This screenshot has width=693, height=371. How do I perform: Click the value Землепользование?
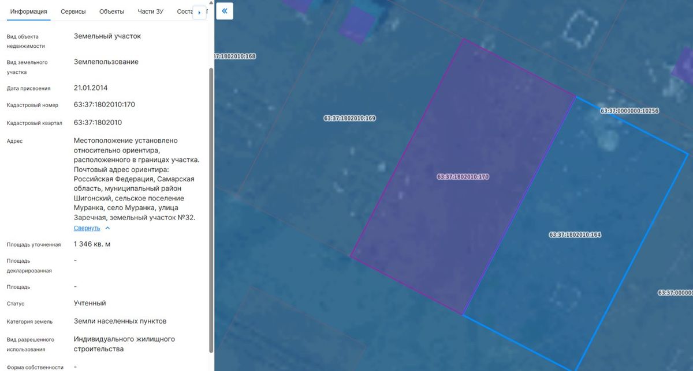(x=106, y=62)
